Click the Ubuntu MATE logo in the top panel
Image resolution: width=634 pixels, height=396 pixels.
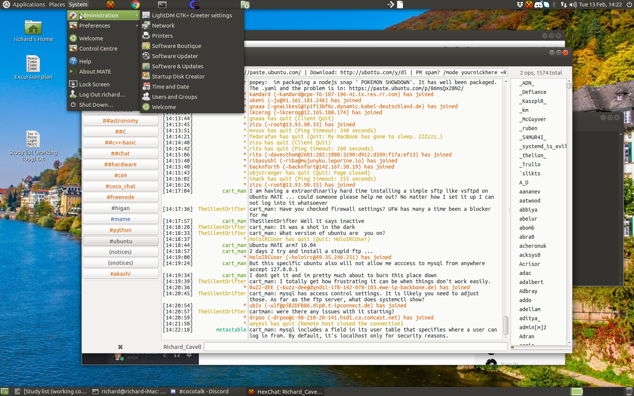[6, 5]
